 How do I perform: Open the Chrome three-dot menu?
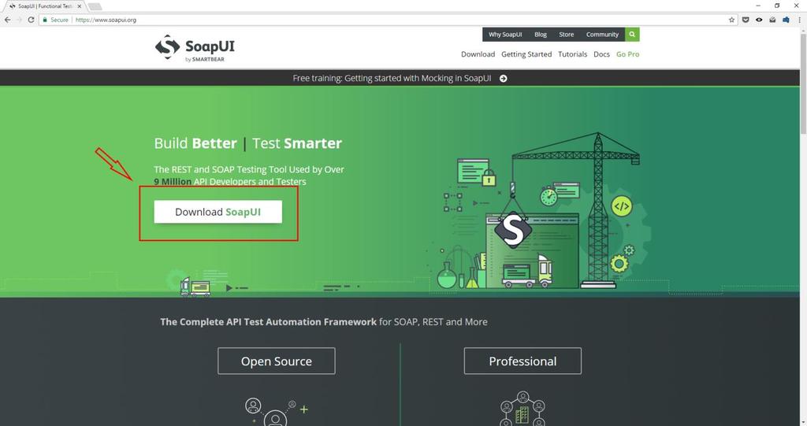click(799, 20)
